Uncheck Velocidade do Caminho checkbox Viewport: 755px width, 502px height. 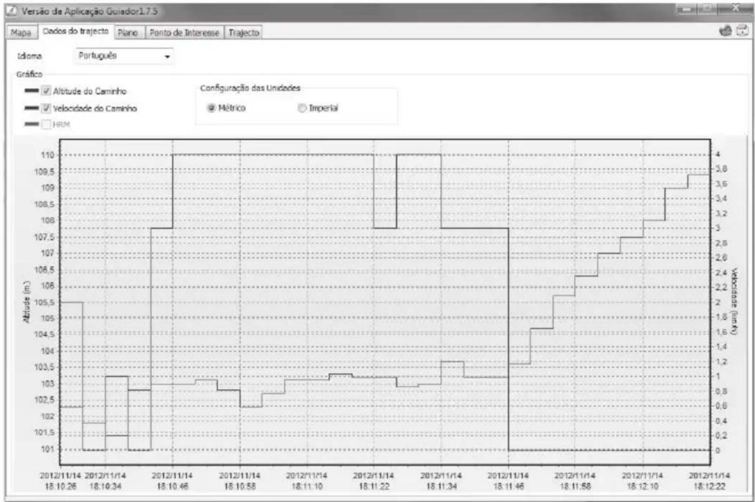[46, 108]
